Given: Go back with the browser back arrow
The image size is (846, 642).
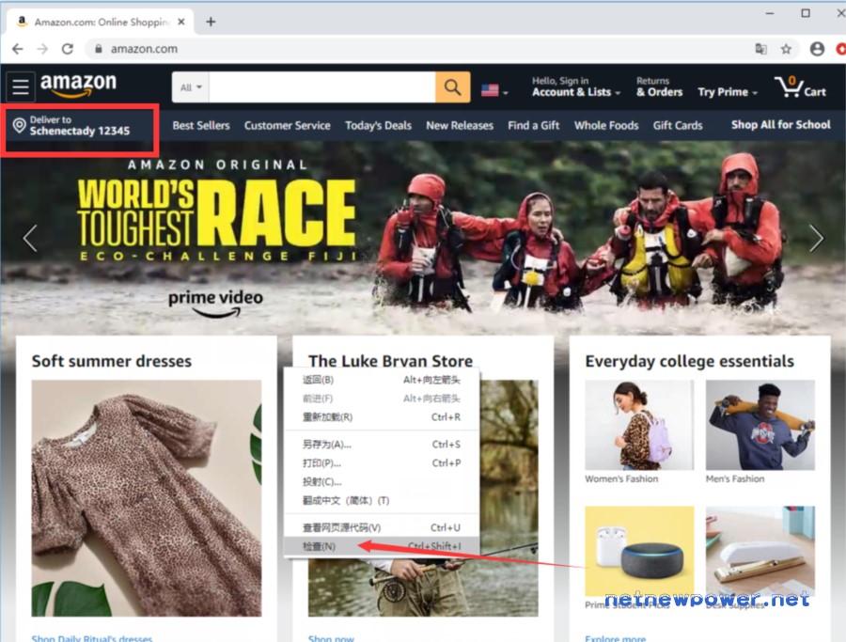Looking at the screenshot, I should pyautogui.click(x=18, y=49).
